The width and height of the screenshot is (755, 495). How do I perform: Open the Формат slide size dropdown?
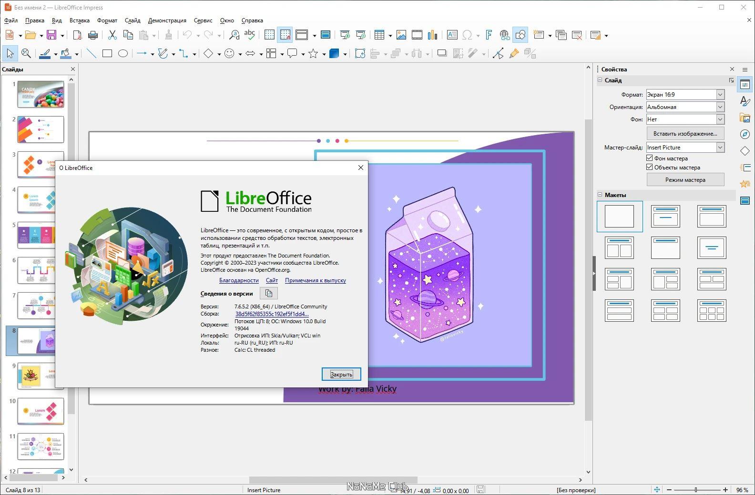[x=685, y=95]
